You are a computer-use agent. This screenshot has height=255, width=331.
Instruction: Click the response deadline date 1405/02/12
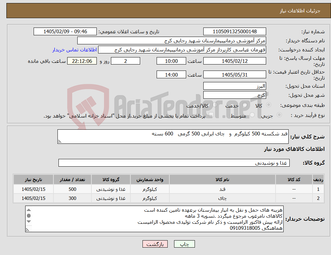pos(235,61)
